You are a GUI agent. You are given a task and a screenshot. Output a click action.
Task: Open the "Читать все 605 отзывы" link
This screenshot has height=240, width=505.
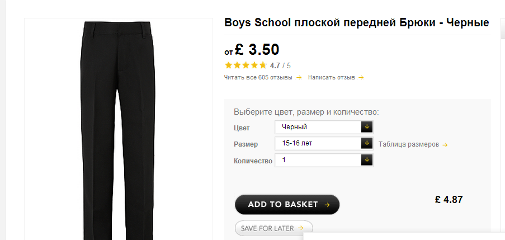click(x=258, y=78)
